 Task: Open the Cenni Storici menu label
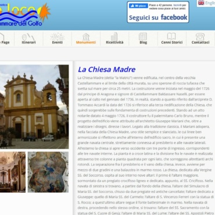point(172,42)
